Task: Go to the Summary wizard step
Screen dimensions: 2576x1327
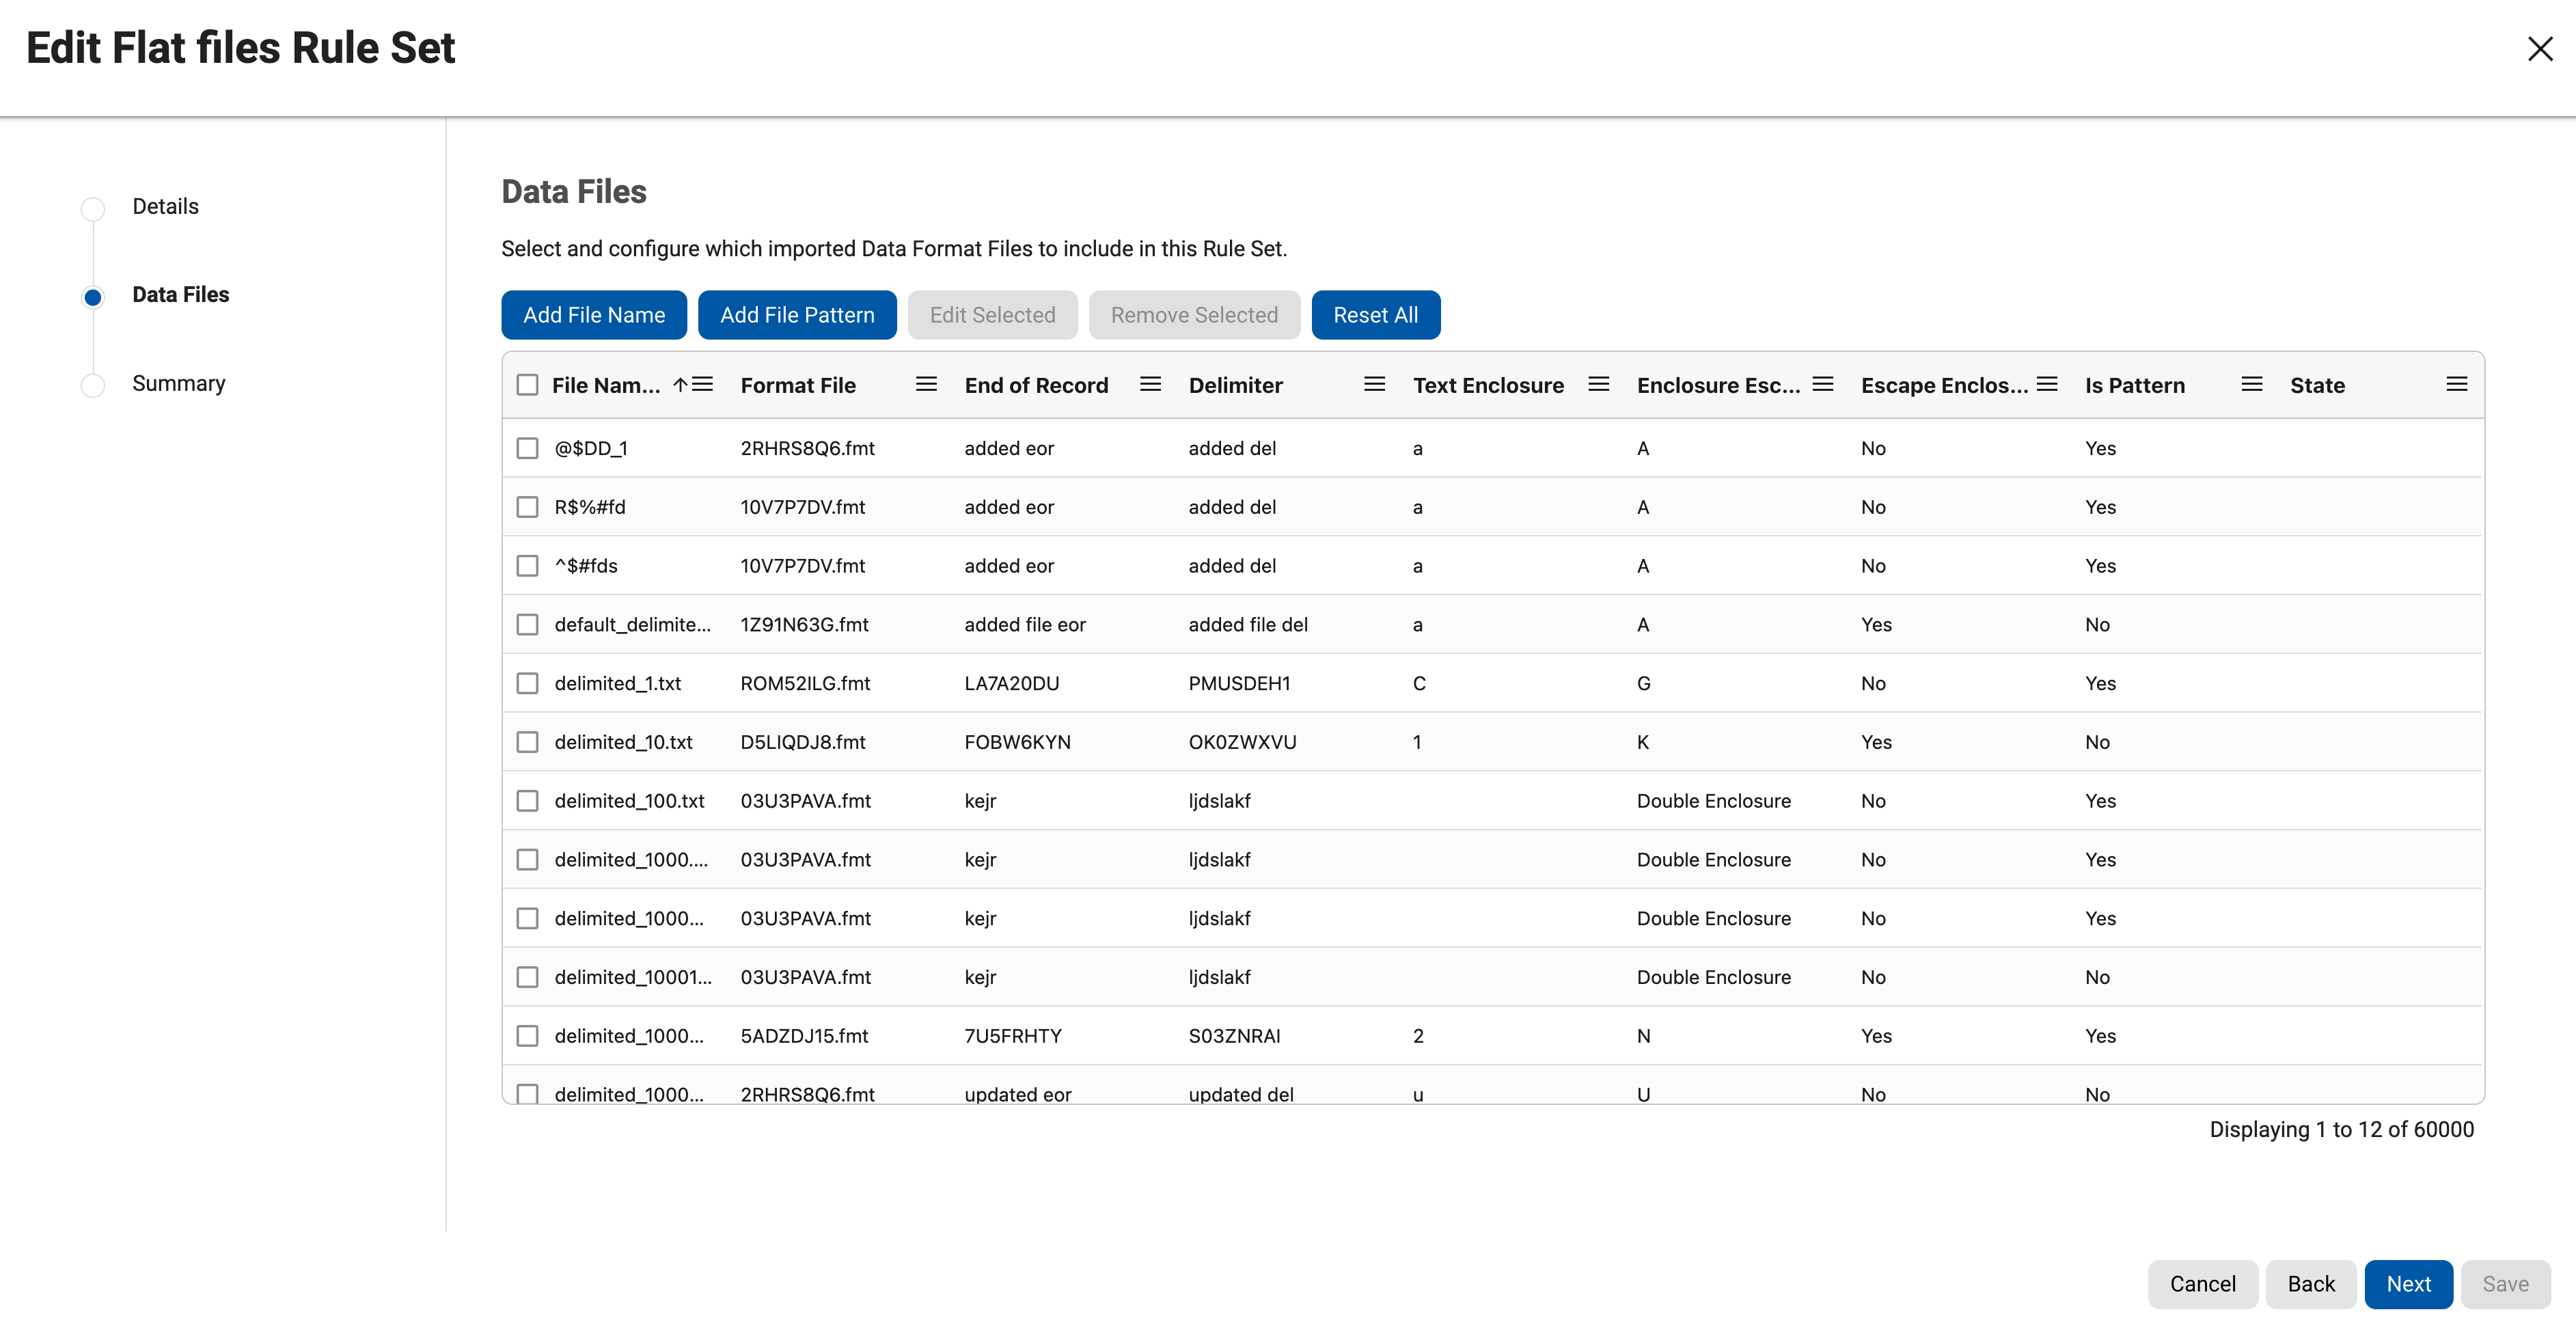Action: [x=178, y=384]
